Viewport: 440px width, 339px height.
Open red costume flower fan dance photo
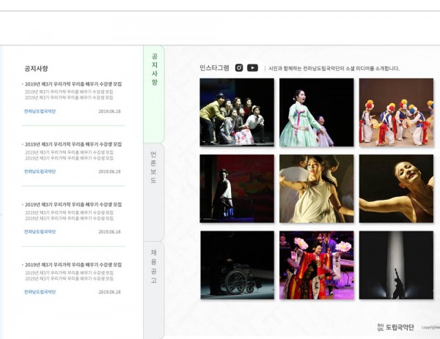tap(317, 265)
